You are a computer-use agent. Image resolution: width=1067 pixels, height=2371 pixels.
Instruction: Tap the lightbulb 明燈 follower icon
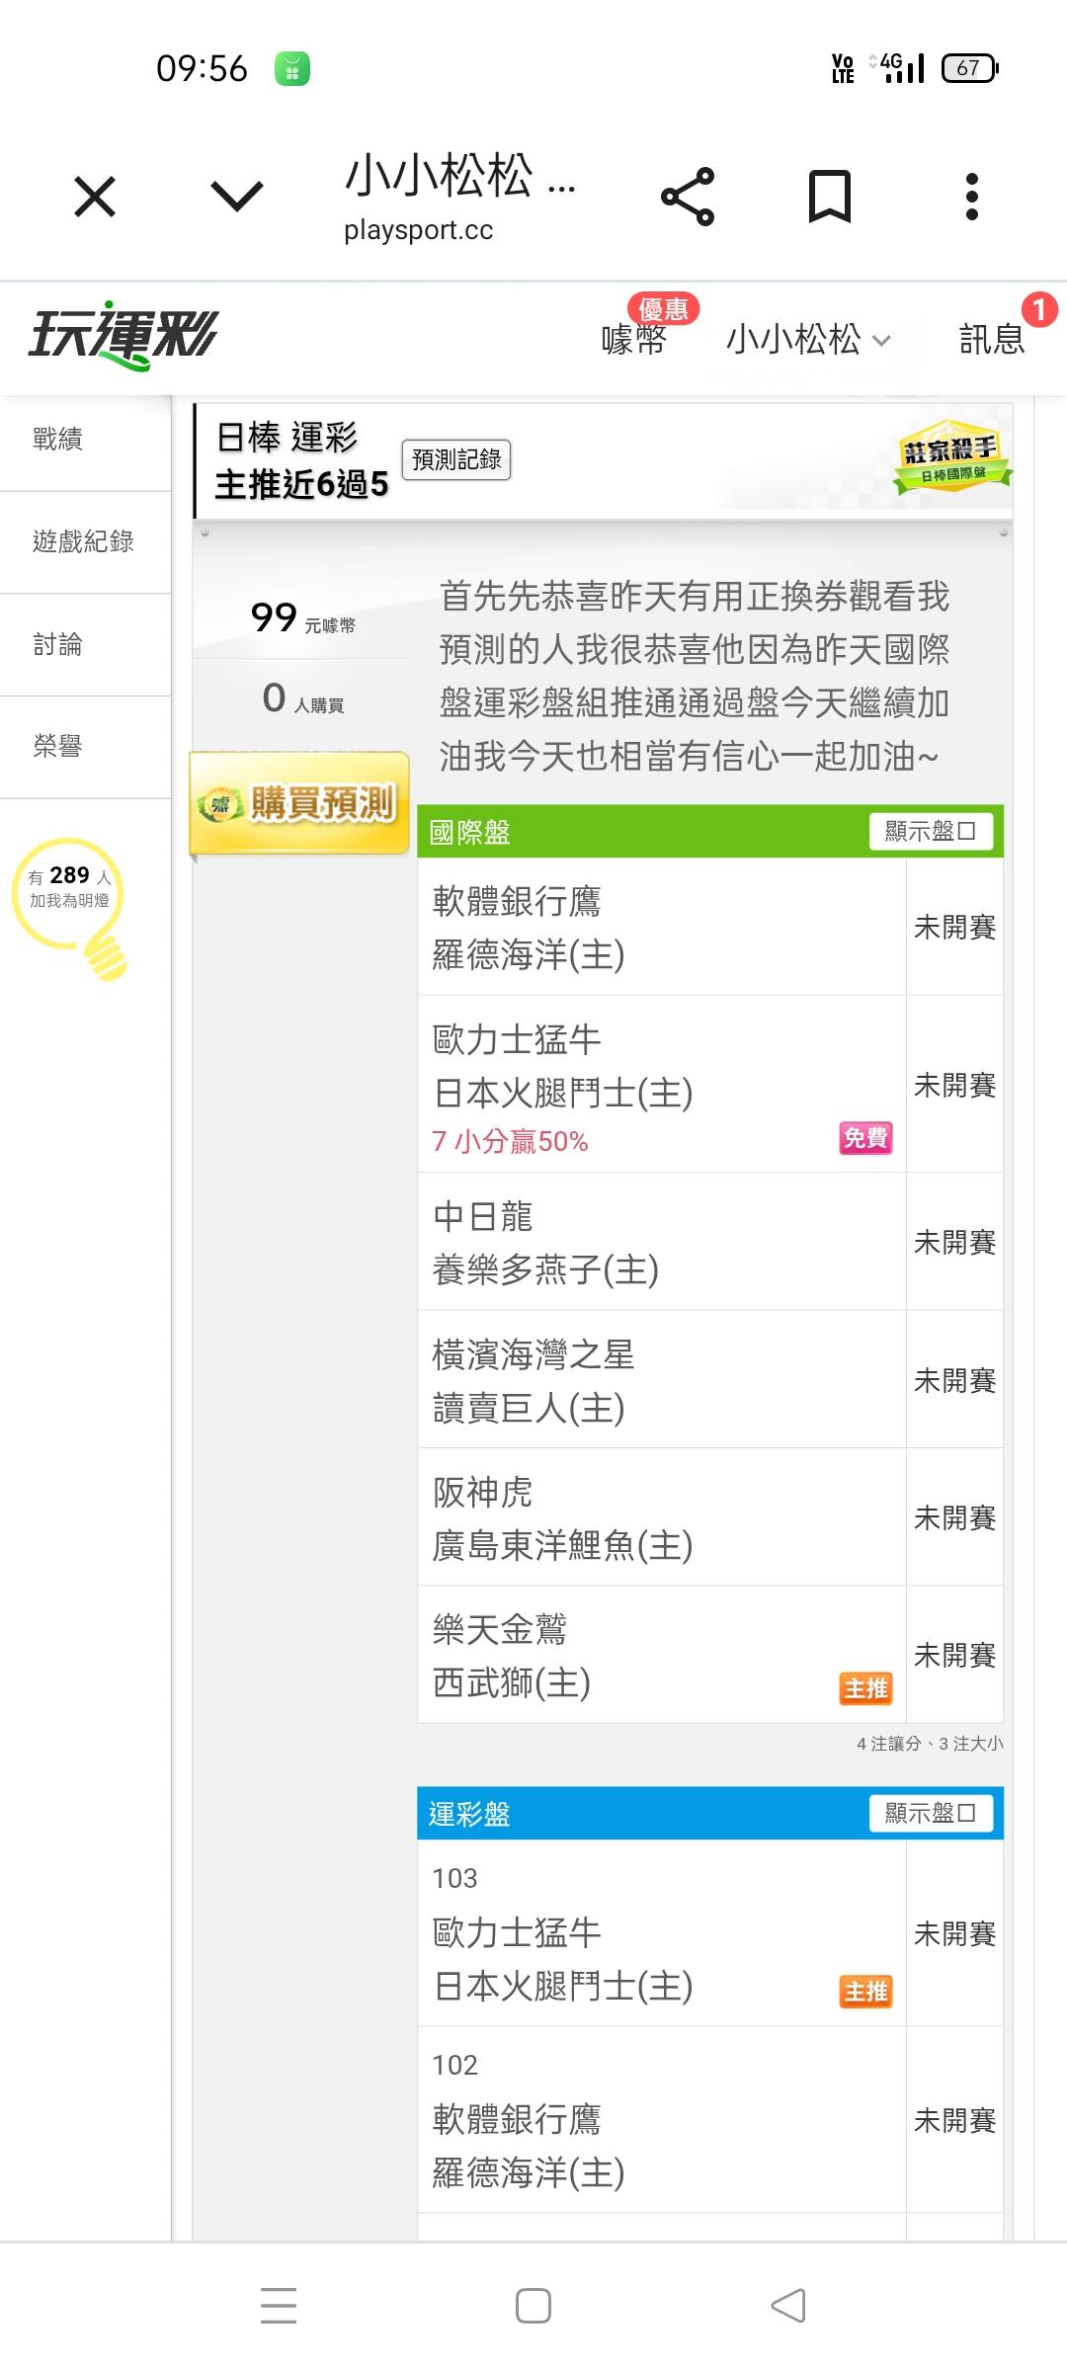point(71,904)
